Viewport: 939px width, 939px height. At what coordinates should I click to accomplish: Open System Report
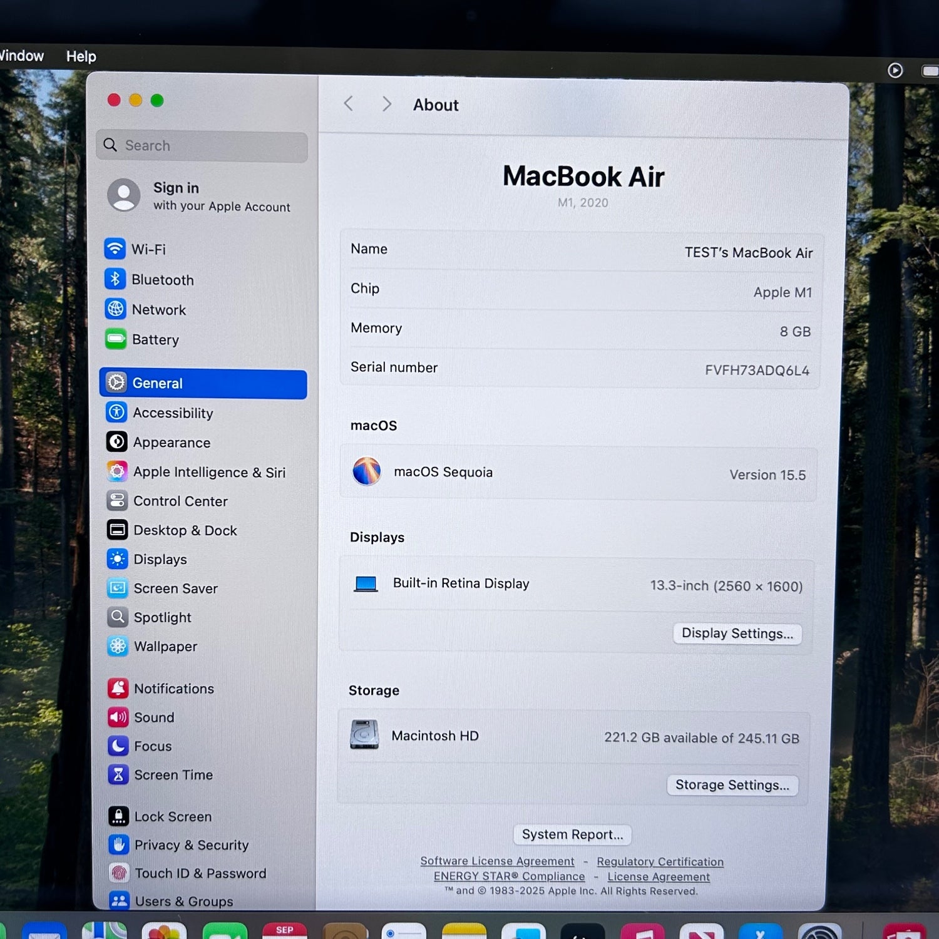point(573,834)
